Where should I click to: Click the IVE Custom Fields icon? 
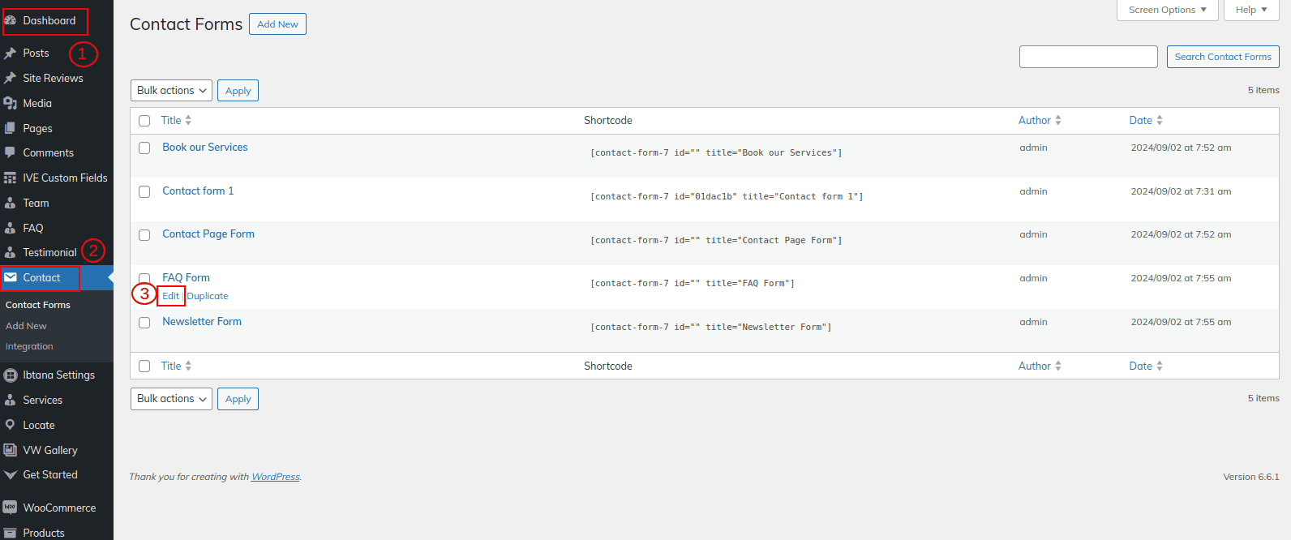click(11, 178)
